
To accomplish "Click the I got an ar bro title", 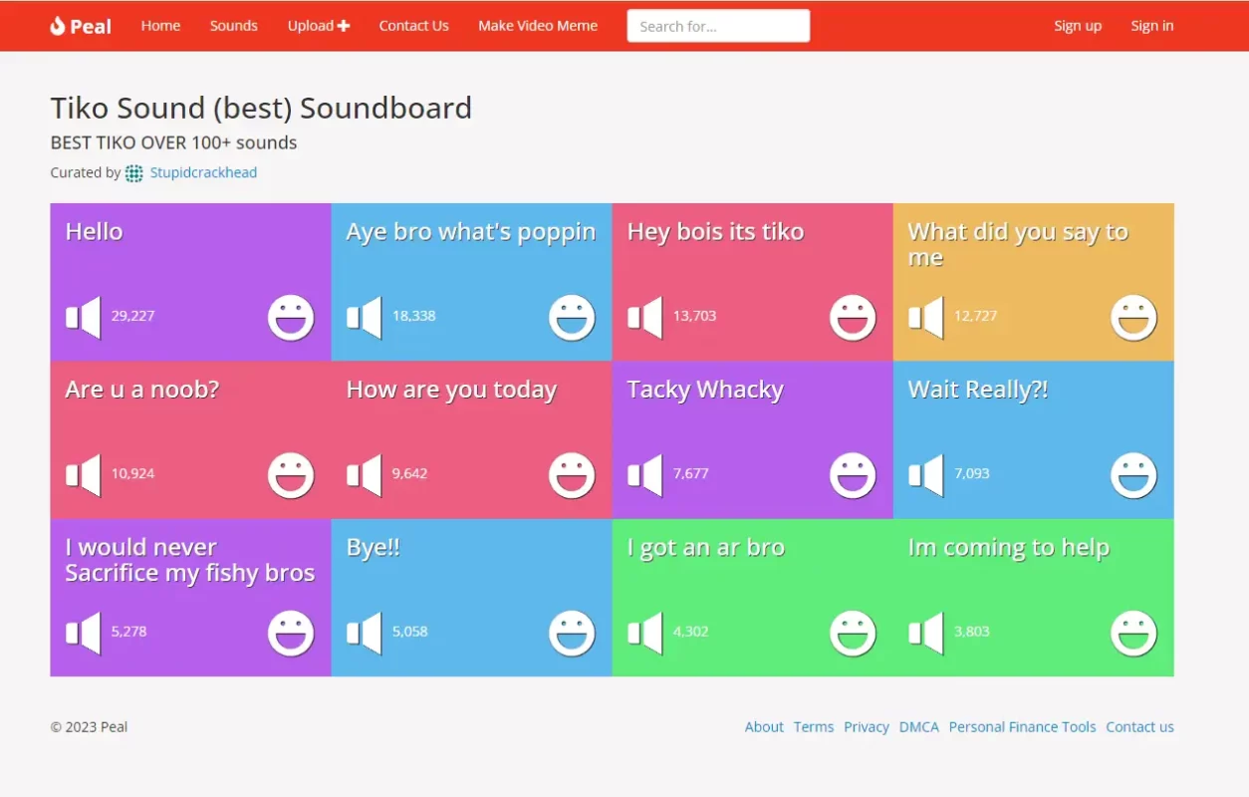I will pos(706,549).
